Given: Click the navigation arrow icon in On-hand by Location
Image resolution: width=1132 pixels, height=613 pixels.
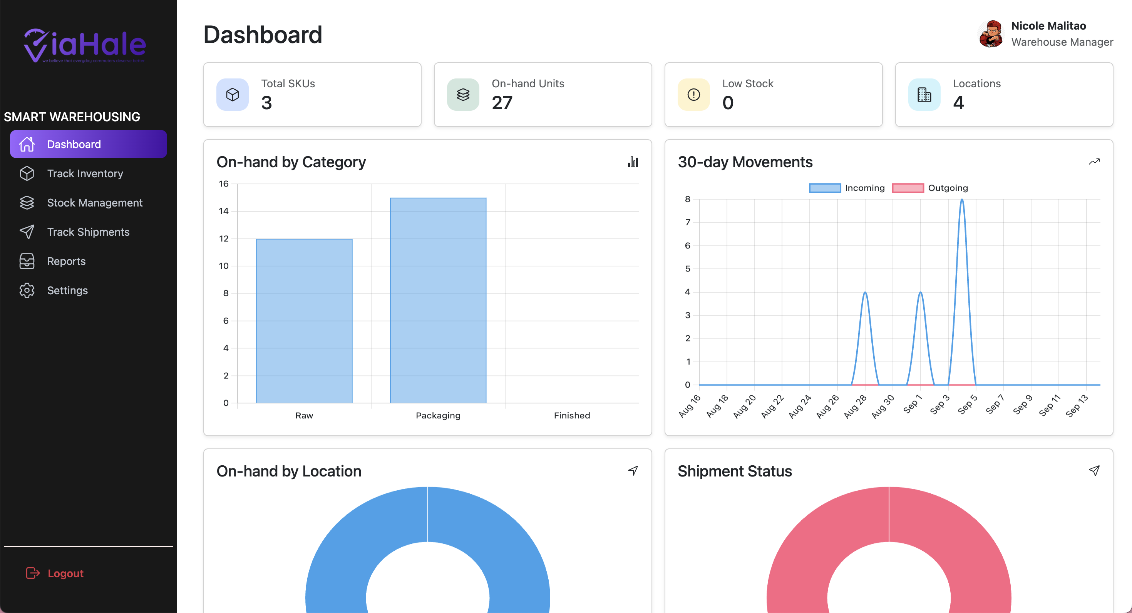Looking at the screenshot, I should (633, 470).
